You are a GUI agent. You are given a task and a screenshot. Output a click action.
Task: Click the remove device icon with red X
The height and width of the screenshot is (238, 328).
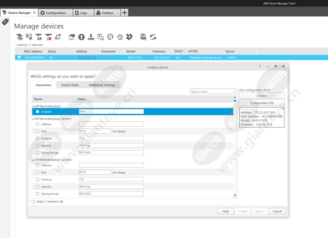pos(48,37)
